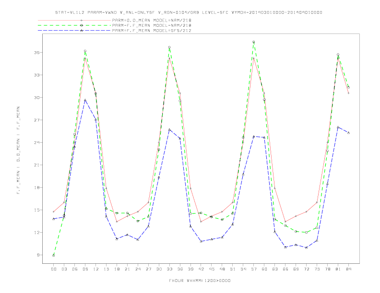Click y-axis tick label 15
Image resolution: width=380 pixels, height=293 pixels.
click(x=36, y=210)
